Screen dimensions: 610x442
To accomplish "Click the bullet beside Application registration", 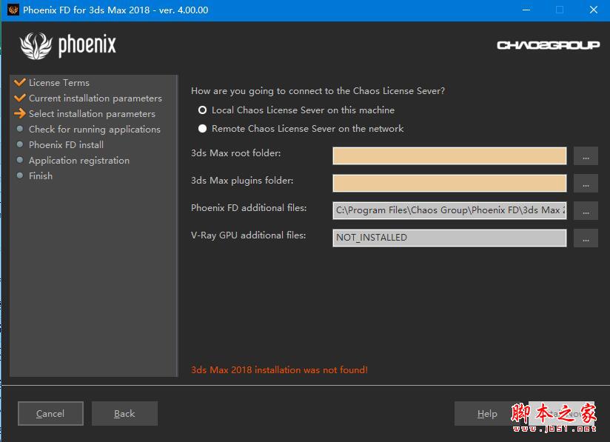I will [20, 160].
